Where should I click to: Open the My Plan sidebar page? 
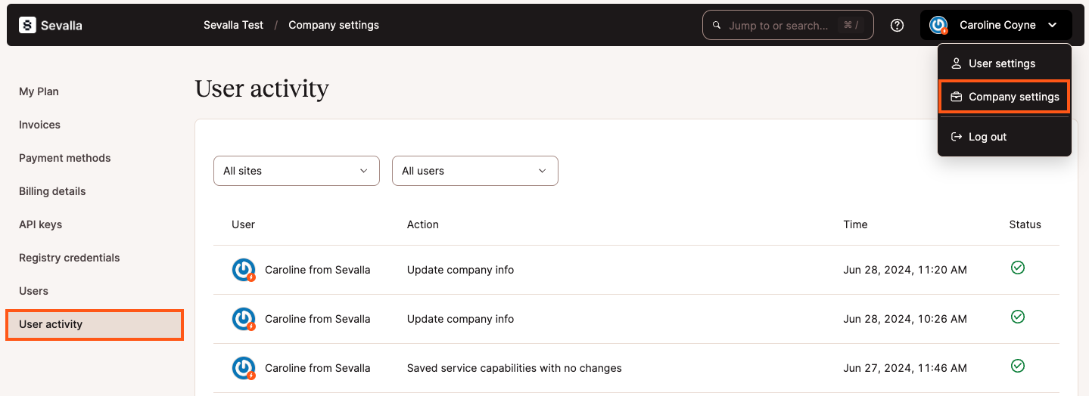coord(39,91)
